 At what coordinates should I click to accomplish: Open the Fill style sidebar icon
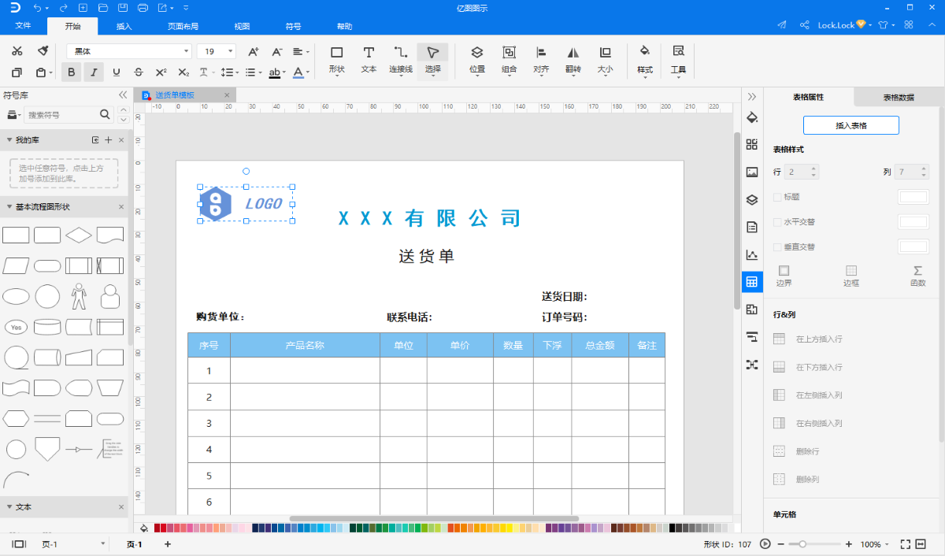click(752, 118)
